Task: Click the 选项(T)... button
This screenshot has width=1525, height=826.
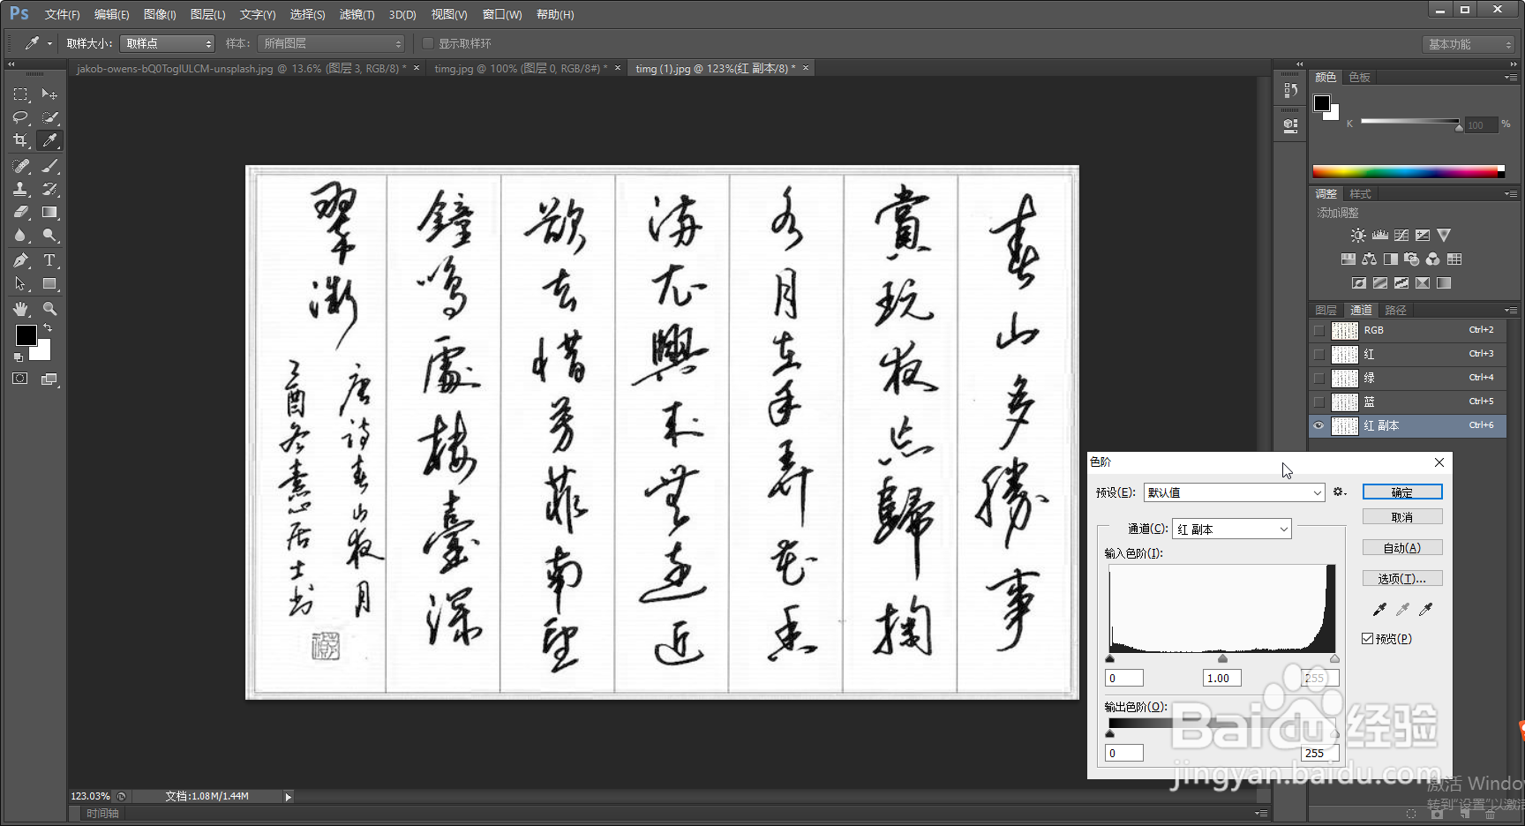Action: (x=1402, y=579)
